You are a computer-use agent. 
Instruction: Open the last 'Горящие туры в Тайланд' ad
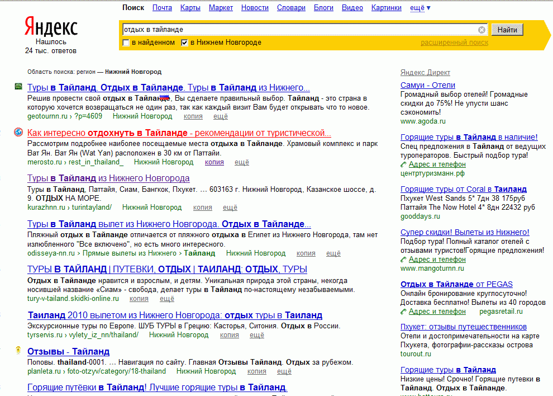point(448,370)
